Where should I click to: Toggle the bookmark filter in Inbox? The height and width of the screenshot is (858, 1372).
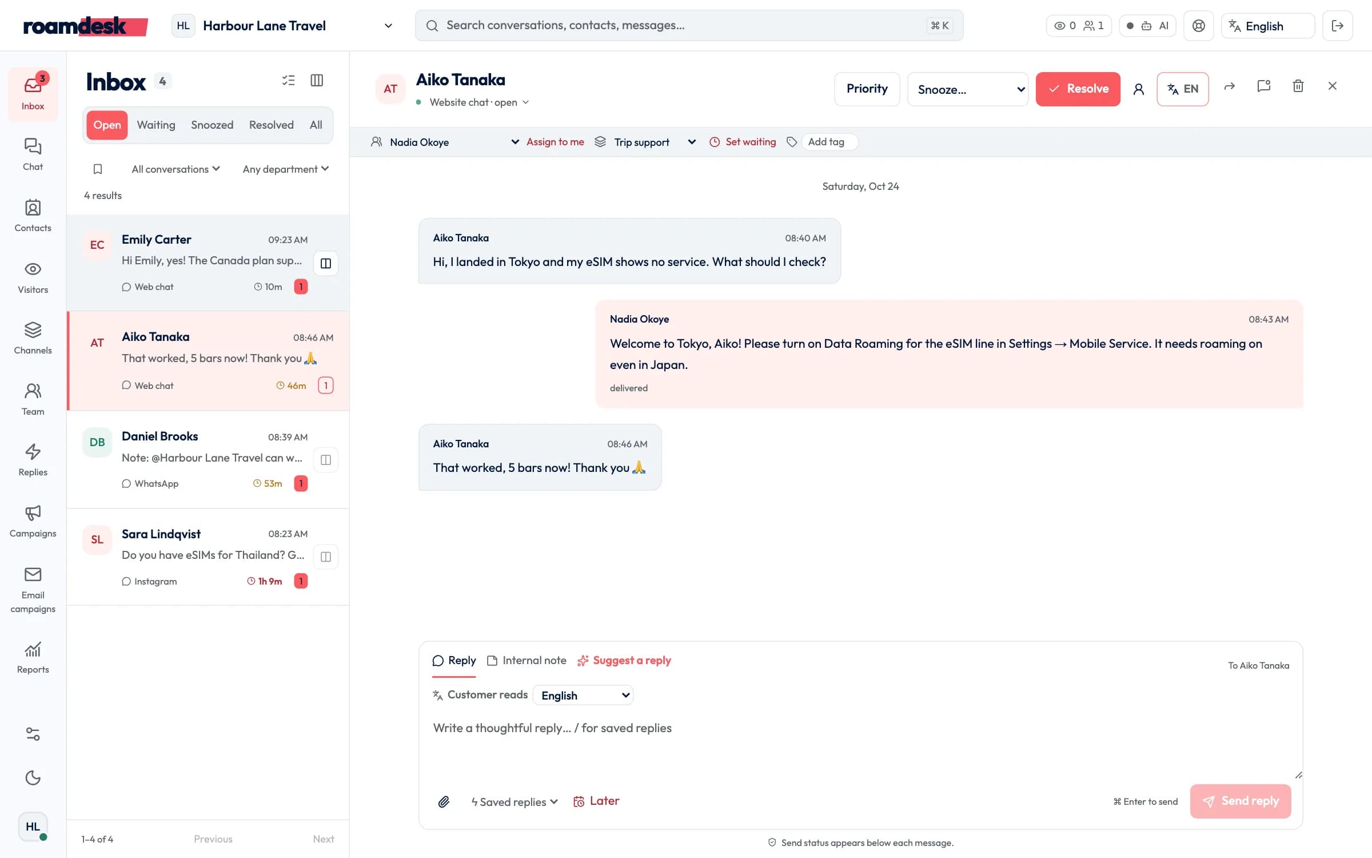pos(98,169)
